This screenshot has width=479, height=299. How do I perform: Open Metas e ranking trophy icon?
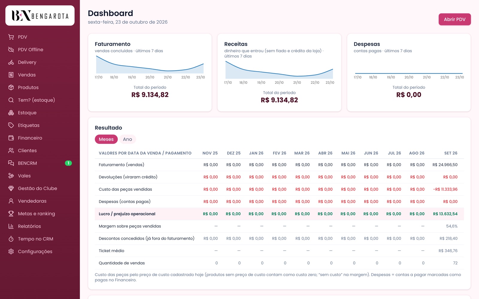coord(11,213)
